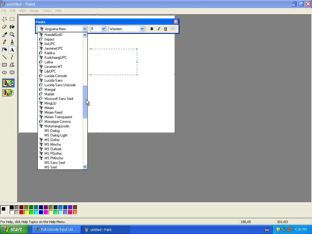
Task: Open the Image menu
Action: pos(34,11)
